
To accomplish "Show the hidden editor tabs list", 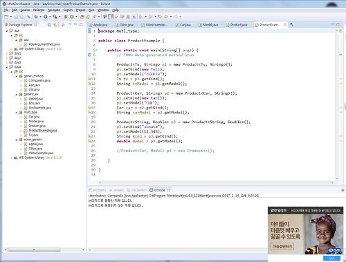I will pos(291,25).
